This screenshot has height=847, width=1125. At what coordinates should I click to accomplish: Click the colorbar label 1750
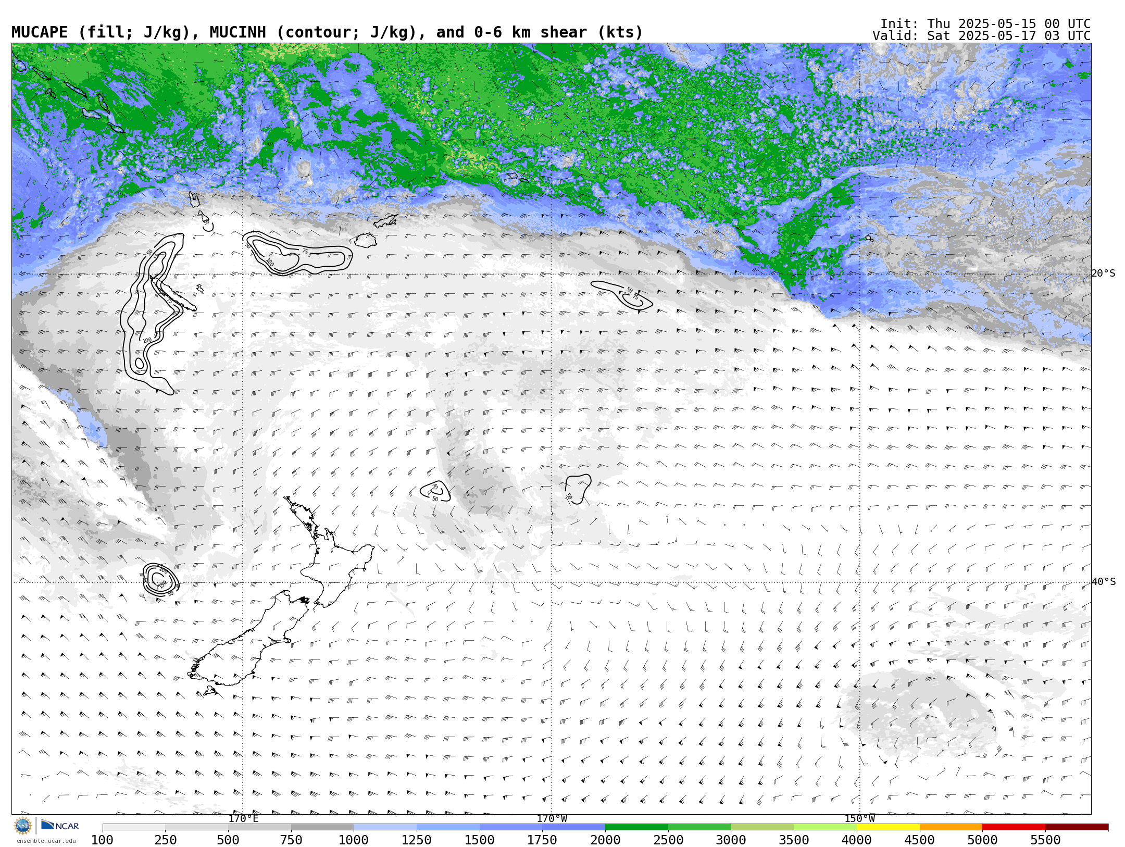click(543, 840)
